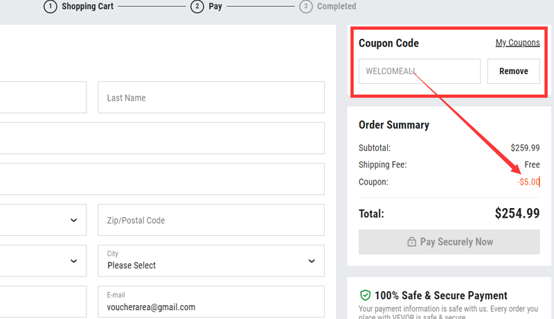
Task: Remove the applied WELCOMEALL coupon
Action: click(513, 71)
